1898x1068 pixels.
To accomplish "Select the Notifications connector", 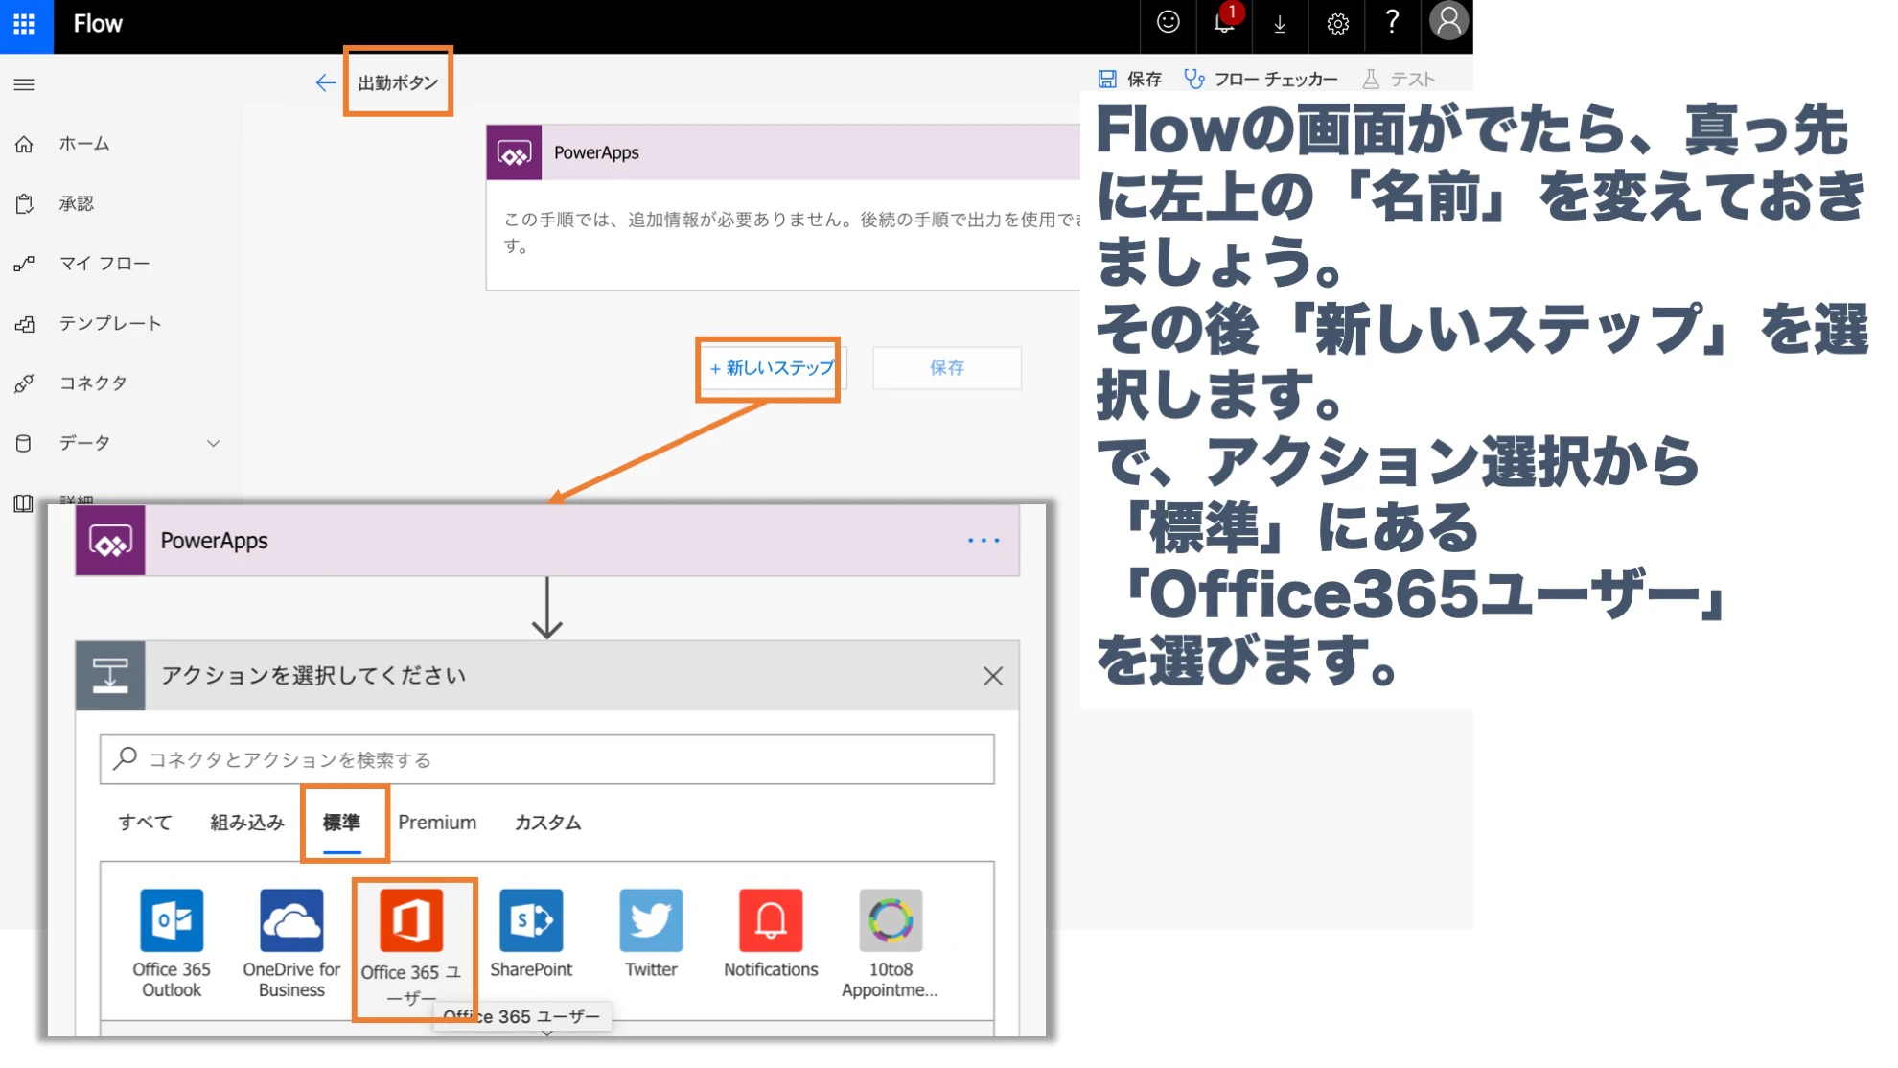I will pyautogui.click(x=771, y=934).
